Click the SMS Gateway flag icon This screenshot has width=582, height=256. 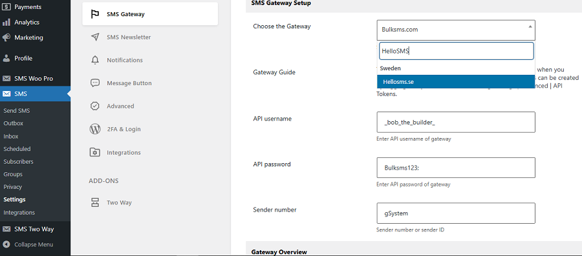(95, 14)
